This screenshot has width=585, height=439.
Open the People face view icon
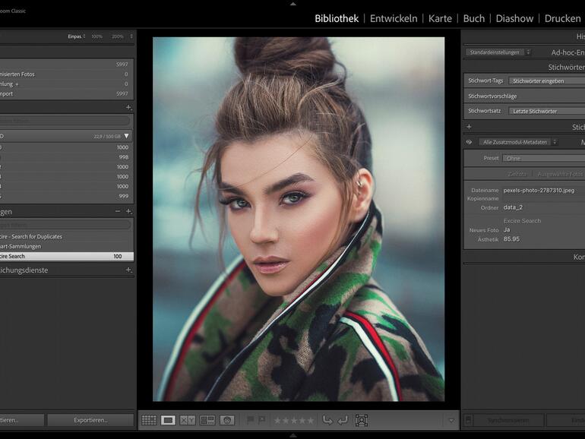pos(226,420)
